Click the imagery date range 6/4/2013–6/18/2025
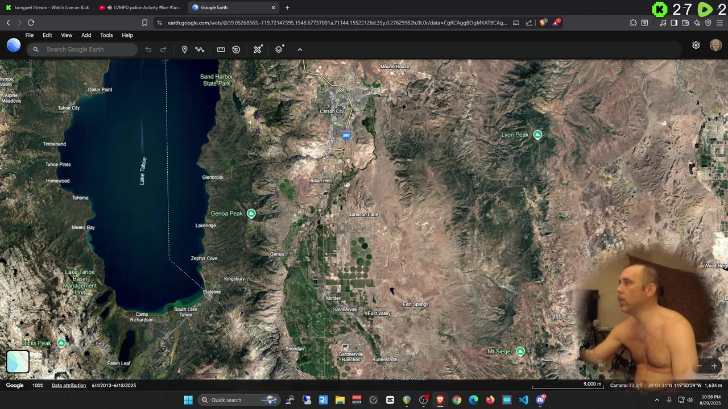The height and width of the screenshot is (409, 728). coord(114,385)
